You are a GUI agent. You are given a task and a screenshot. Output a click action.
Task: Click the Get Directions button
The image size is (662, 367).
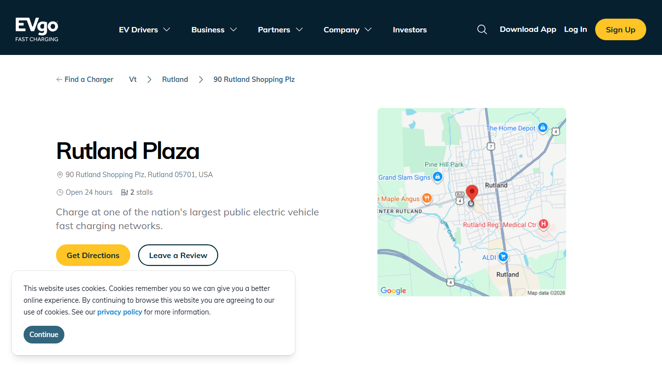coord(93,255)
